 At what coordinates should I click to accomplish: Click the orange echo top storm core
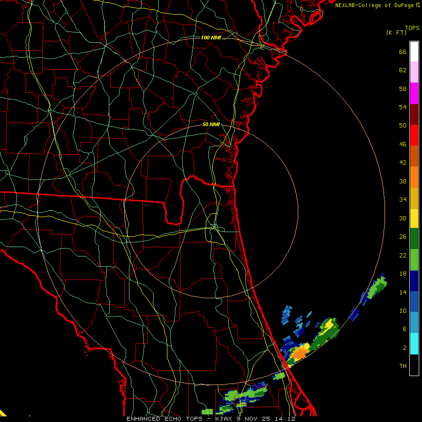pyautogui.click(x=300, y=354)
